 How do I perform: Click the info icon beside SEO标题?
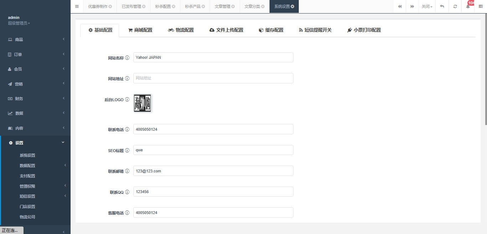point(127,151)
